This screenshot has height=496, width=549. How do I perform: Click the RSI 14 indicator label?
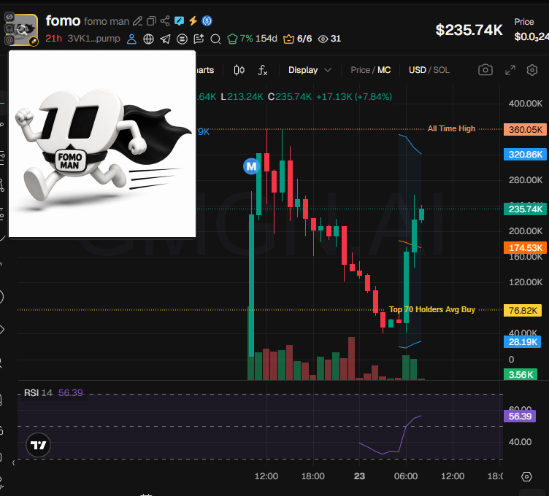point(38,393)
